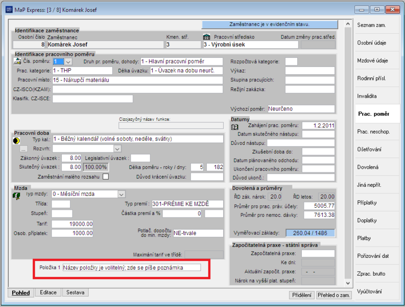Click the Rozpočtová kategorie field
This screenshot has height=307, width=405.
tap(291, 61)
